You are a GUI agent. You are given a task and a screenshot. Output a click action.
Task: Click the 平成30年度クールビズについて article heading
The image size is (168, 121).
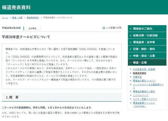[26, 37]
